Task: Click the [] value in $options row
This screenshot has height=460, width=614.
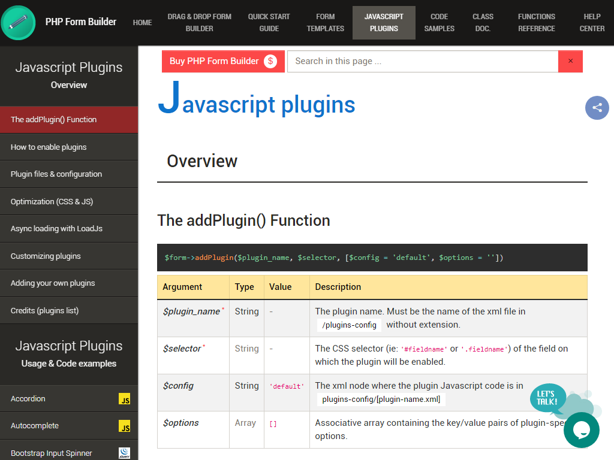Action: [x=273, y=423]
